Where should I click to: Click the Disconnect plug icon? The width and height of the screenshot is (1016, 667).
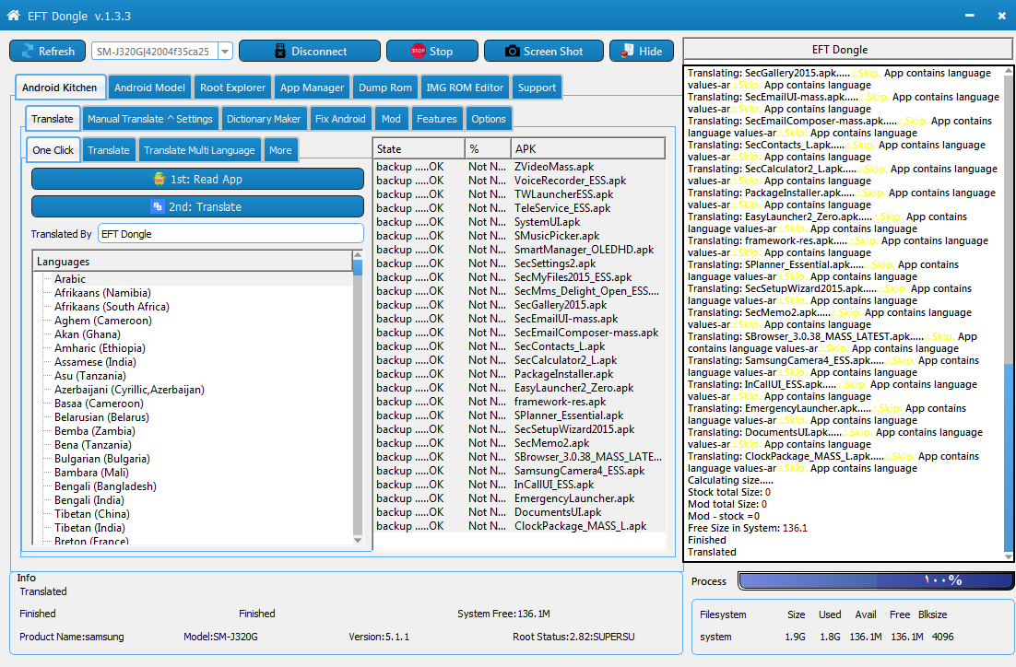click(x=280, y=52)
